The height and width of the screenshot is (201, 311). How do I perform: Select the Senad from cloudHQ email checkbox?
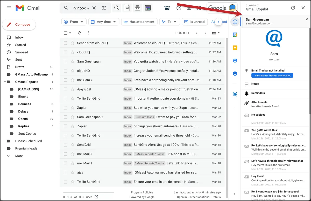[x=66, y=43]
